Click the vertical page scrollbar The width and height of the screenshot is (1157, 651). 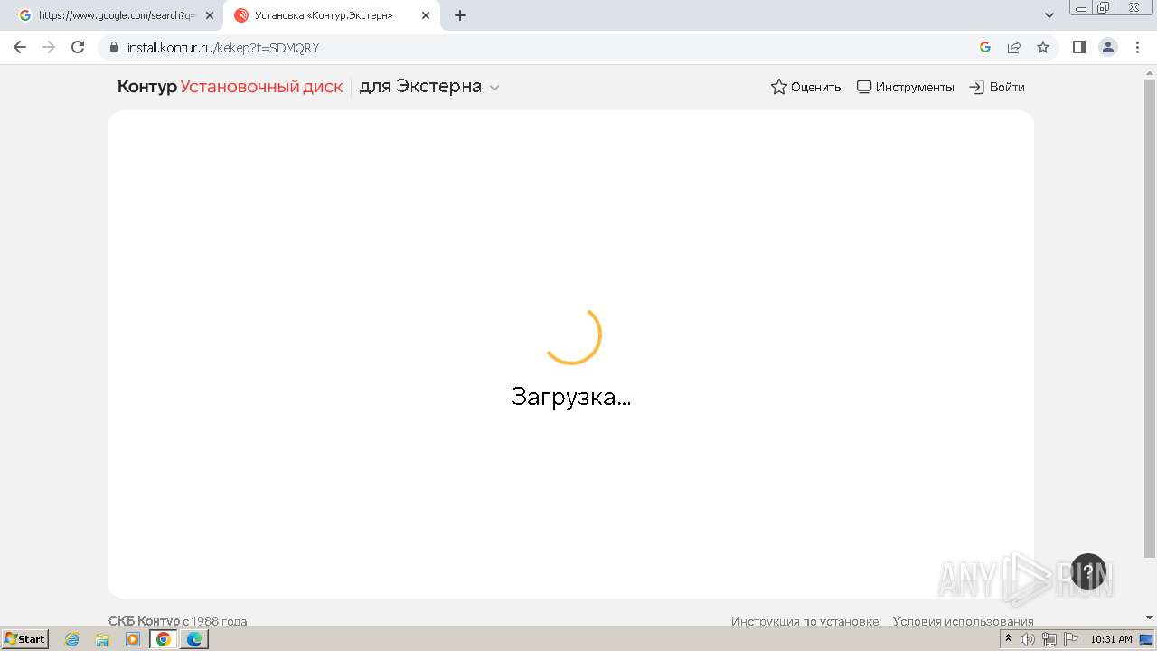[x=1150, y=316]
